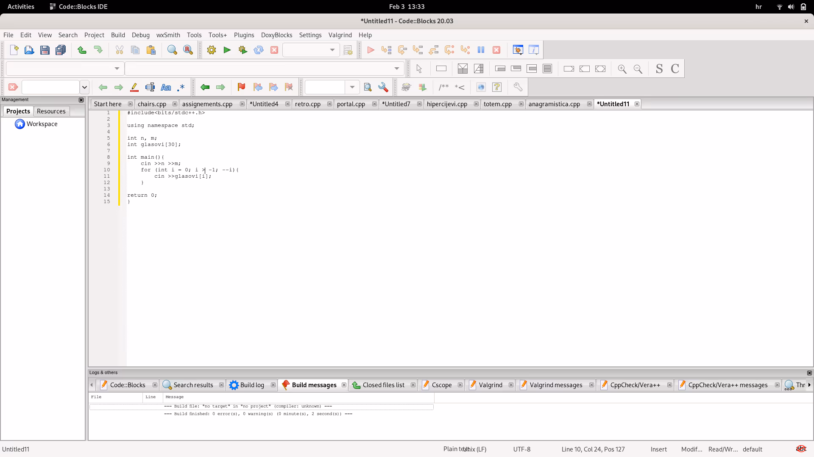Click the Build gear icon
The height and width of the screenshot is (457, 814).
point(211,50)
